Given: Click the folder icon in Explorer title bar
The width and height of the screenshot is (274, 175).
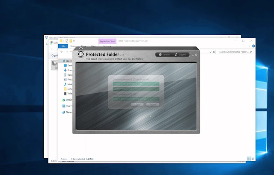Looking at the screenshot, I should click(61, 41).
